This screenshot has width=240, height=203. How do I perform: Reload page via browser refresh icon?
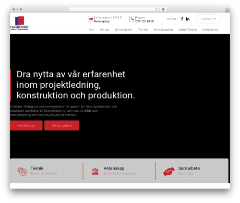click(x=156, y=9)
